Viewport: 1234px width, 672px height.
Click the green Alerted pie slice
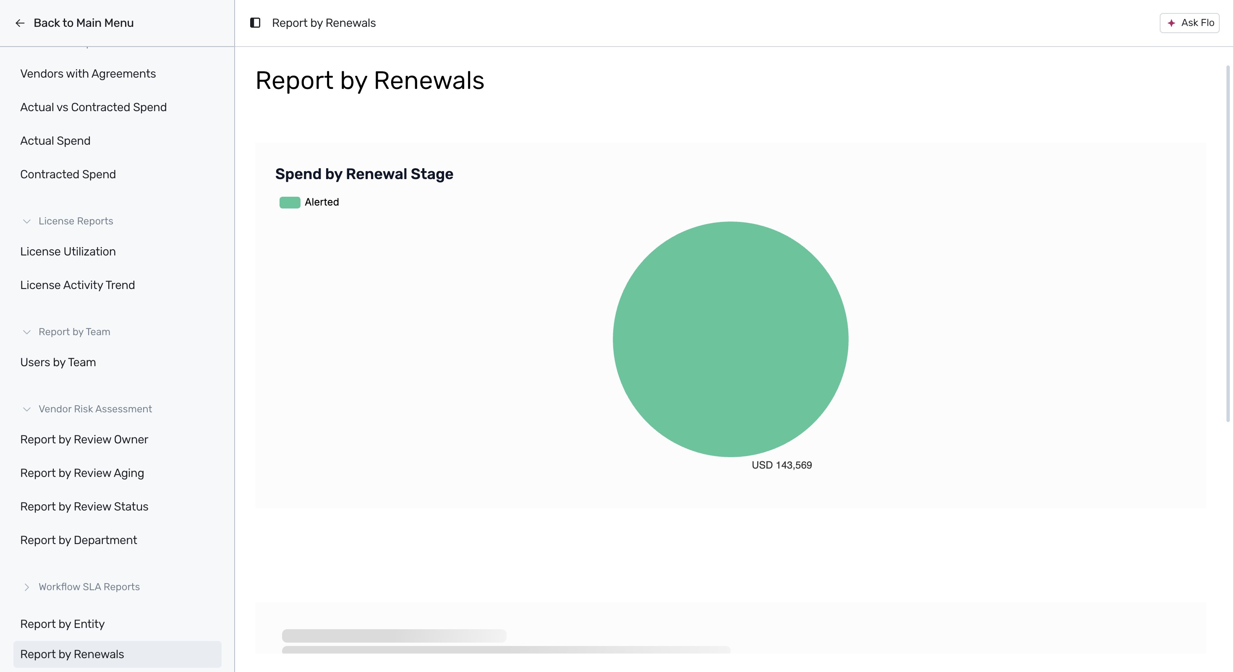pyautogui.click(x=730, y=339)
